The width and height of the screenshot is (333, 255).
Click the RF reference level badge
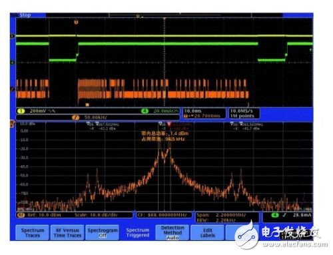[x=21, y=215]
